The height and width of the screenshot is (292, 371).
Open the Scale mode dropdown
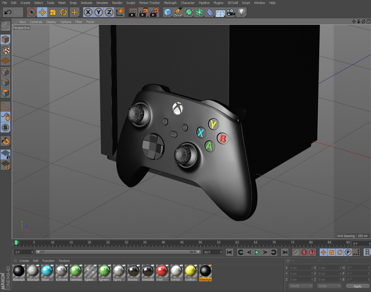point(329,286)
